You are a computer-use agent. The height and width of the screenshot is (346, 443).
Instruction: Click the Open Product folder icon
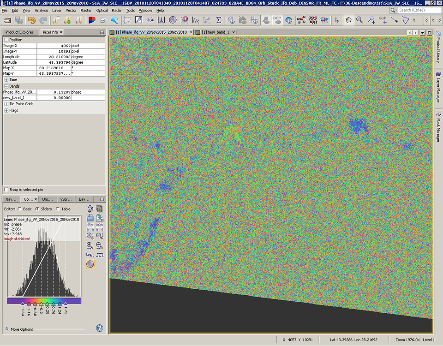(6, 20)
